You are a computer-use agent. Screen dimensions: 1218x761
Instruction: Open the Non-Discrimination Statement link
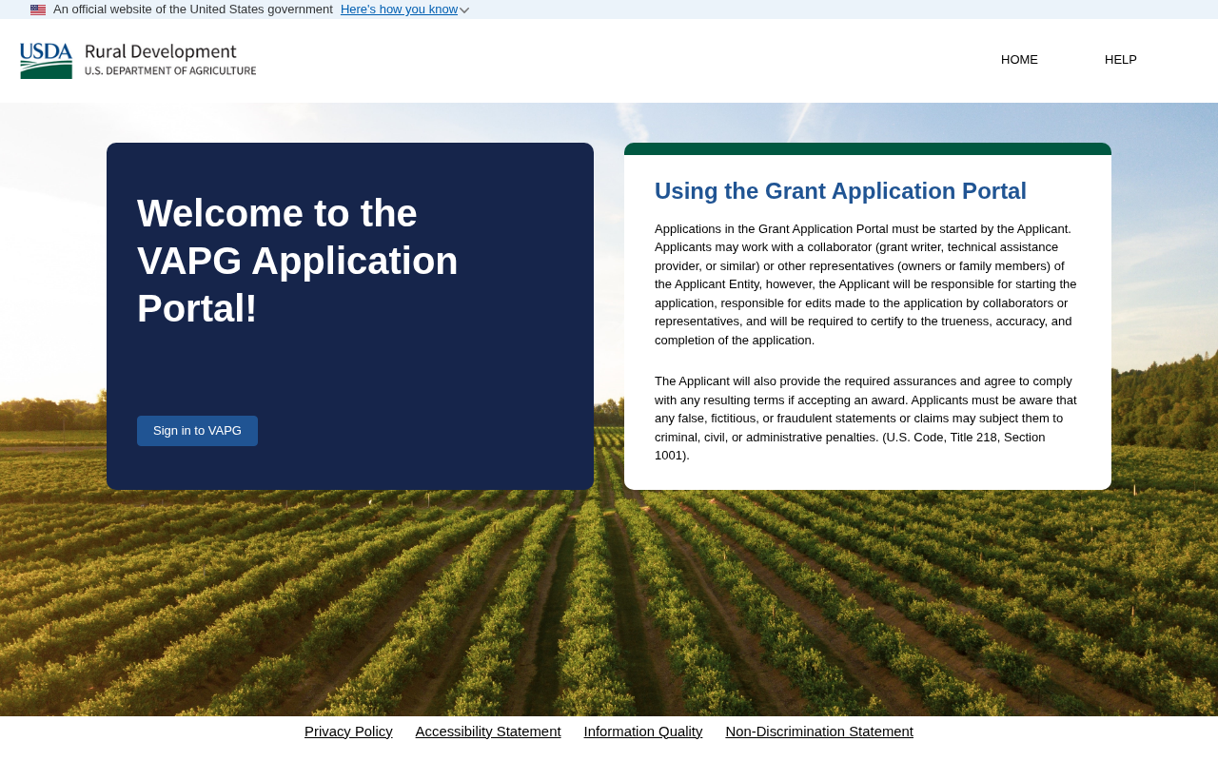pyautogui.click(x=819, y=732)
